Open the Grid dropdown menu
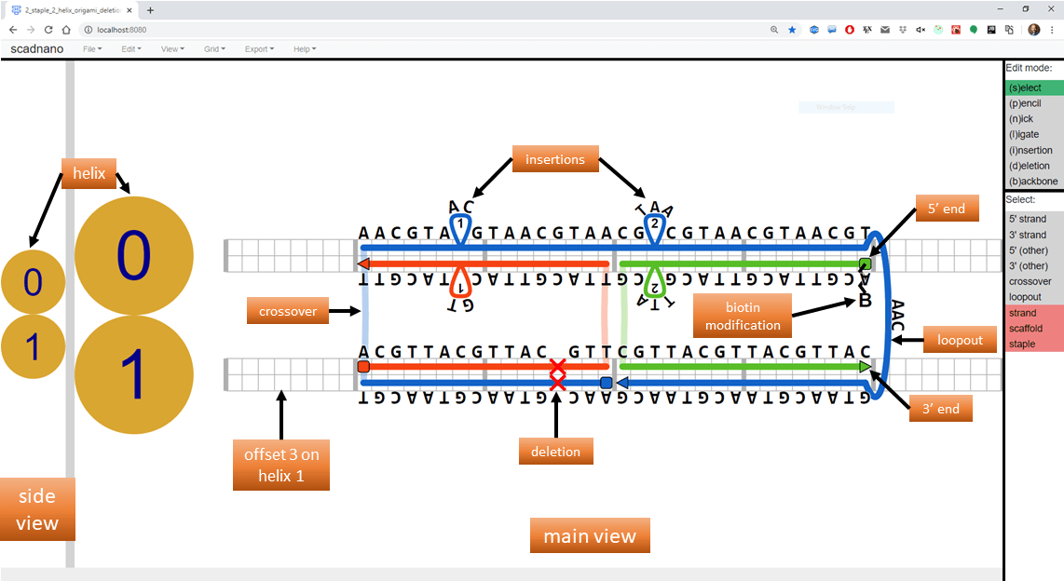 point(214,48)
